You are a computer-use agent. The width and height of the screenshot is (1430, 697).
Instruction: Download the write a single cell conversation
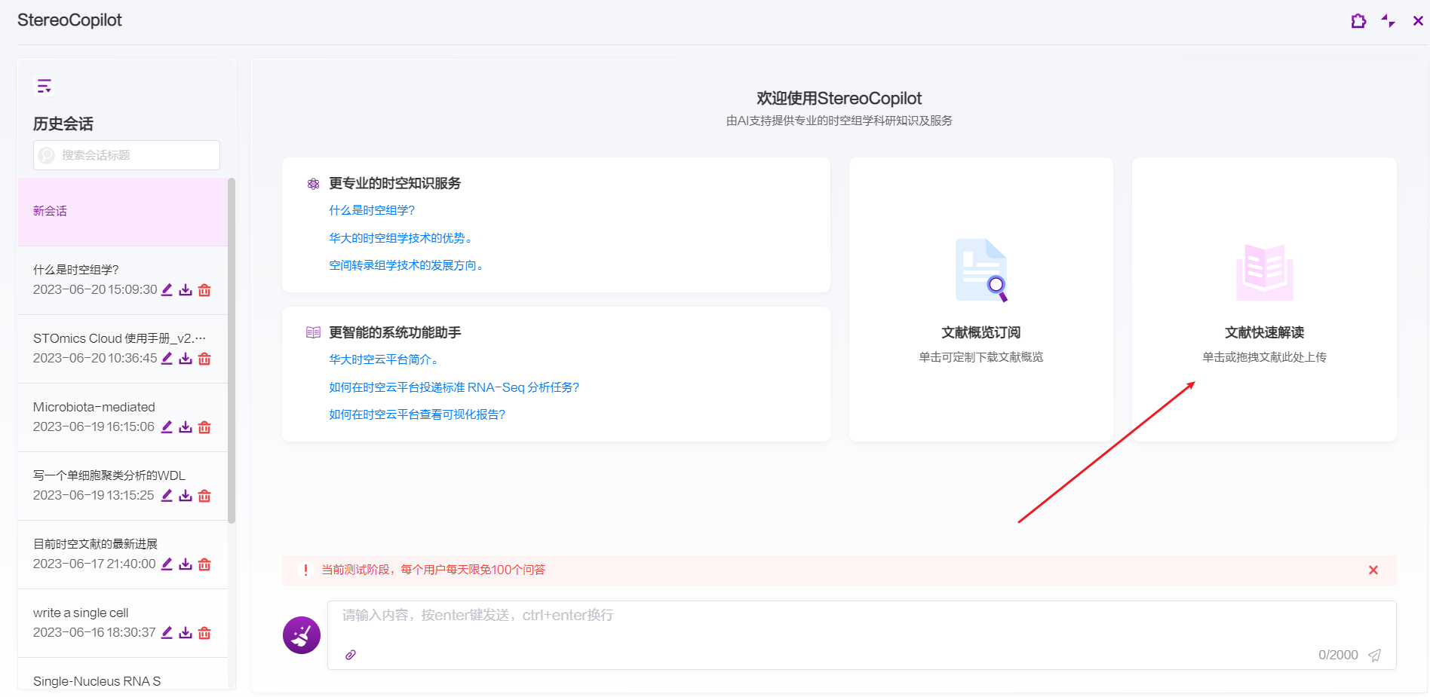tap(186, 633)
